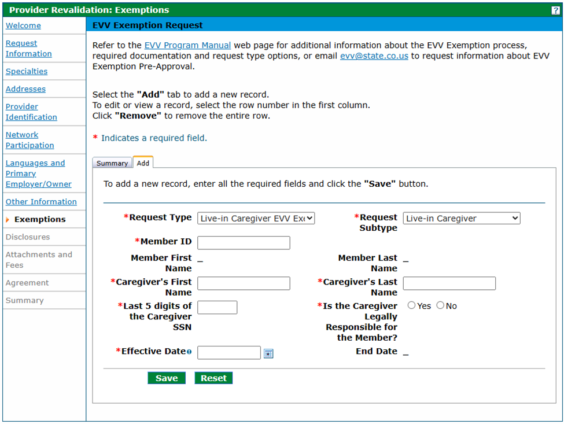This screenshot has height=424, width=564.
Task: Click the evv@state.co.us email link
Action: tap(374, 56)
